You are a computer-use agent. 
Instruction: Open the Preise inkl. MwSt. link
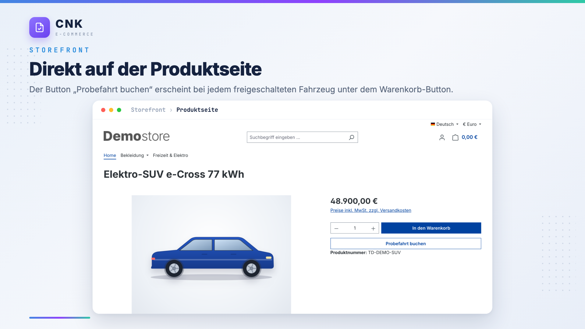pyautogui.click(x=371, y=210)
